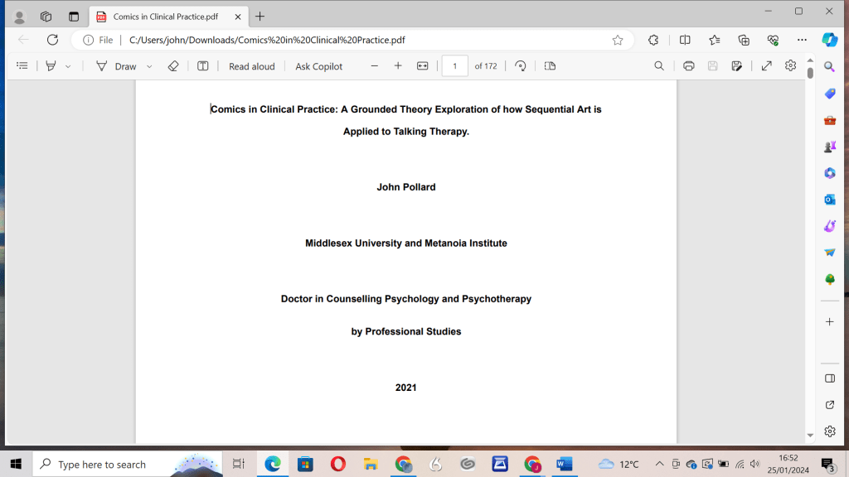Open the Settings and more menu
Screen dimensions: 849x477
802,39
